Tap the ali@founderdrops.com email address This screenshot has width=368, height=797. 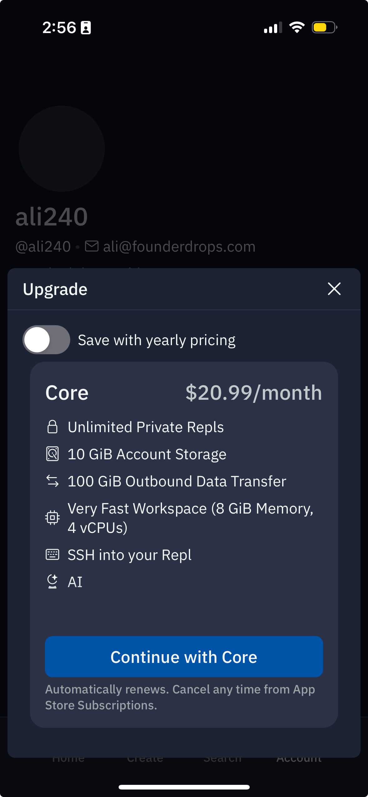(x=179, y=247)
